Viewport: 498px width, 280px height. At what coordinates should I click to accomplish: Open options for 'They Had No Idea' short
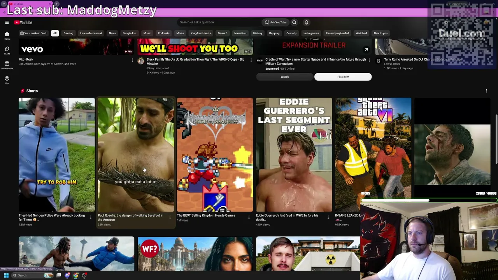pos(91,217)
